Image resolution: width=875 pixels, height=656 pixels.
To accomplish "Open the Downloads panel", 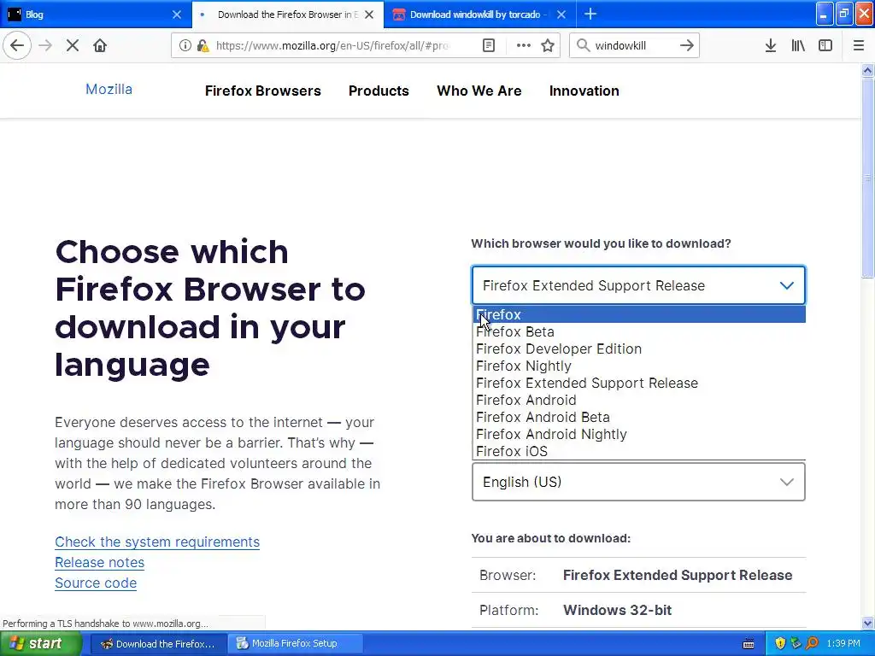I will [771, 46].
